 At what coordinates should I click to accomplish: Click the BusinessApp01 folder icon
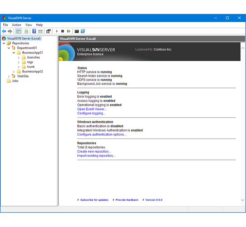(19, 53)
